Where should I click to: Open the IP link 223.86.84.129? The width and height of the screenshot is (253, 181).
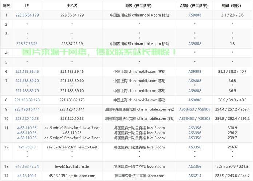[x=27, y=15]
